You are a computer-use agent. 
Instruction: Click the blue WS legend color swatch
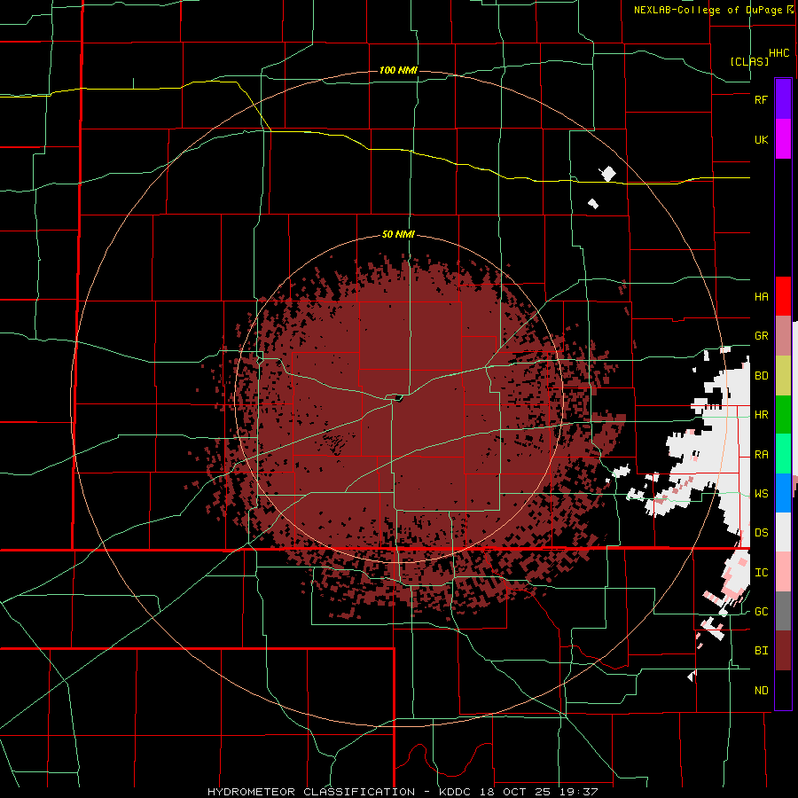(783, 493)
